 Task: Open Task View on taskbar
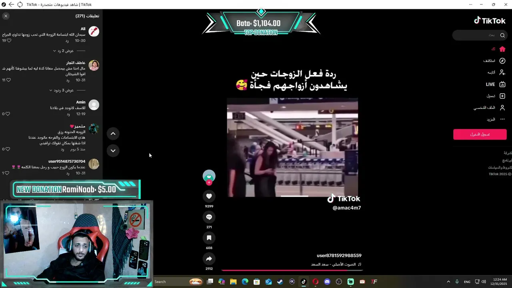210,282
